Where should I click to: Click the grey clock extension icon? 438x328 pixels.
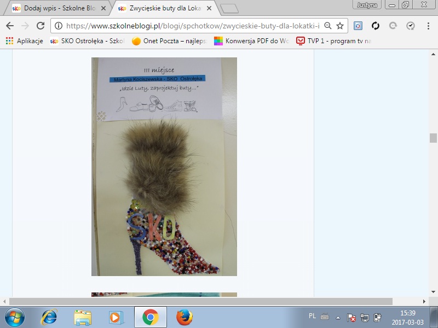click(410, 26)
